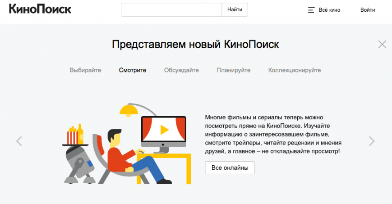Advance to next slide with right arrow
The width and height of the screenshot is (392, 204).
372,141
